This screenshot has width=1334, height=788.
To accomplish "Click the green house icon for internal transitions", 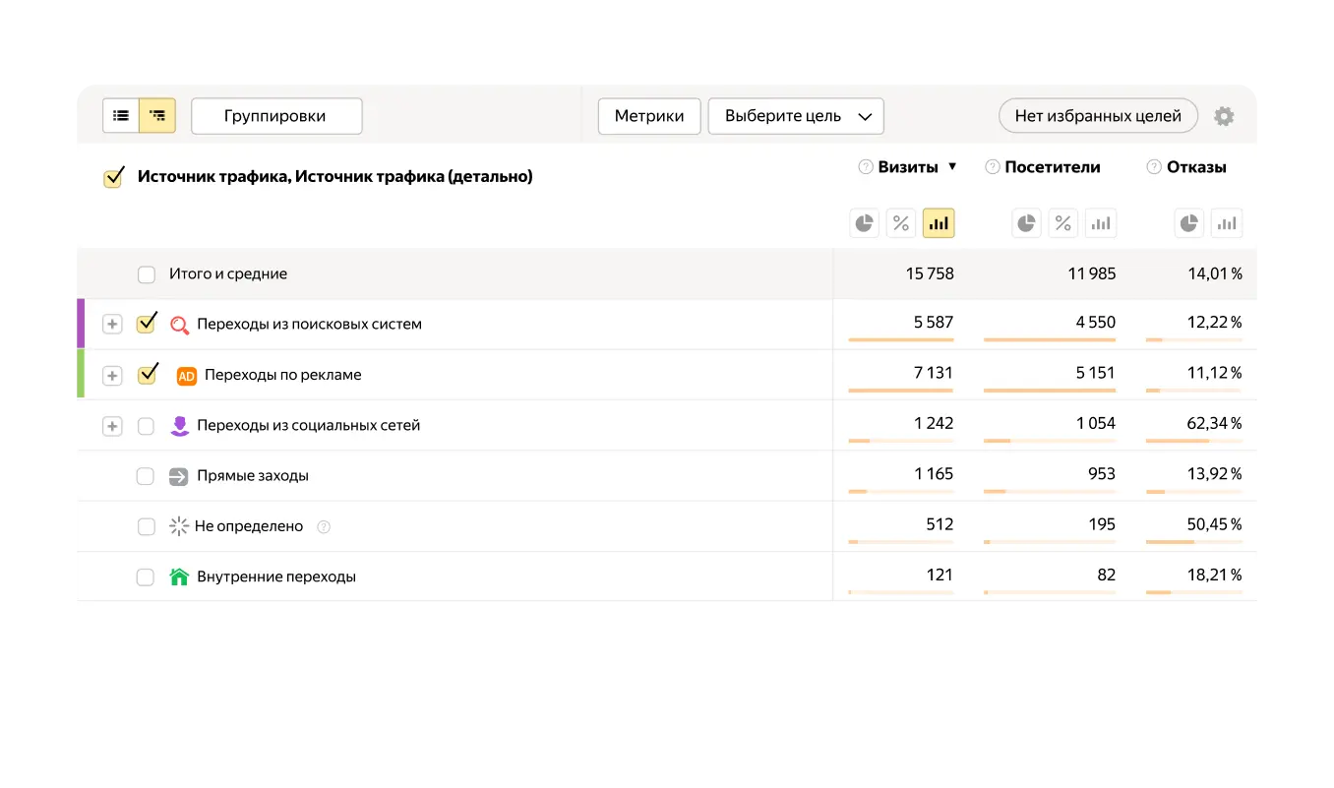I will 178,576.
